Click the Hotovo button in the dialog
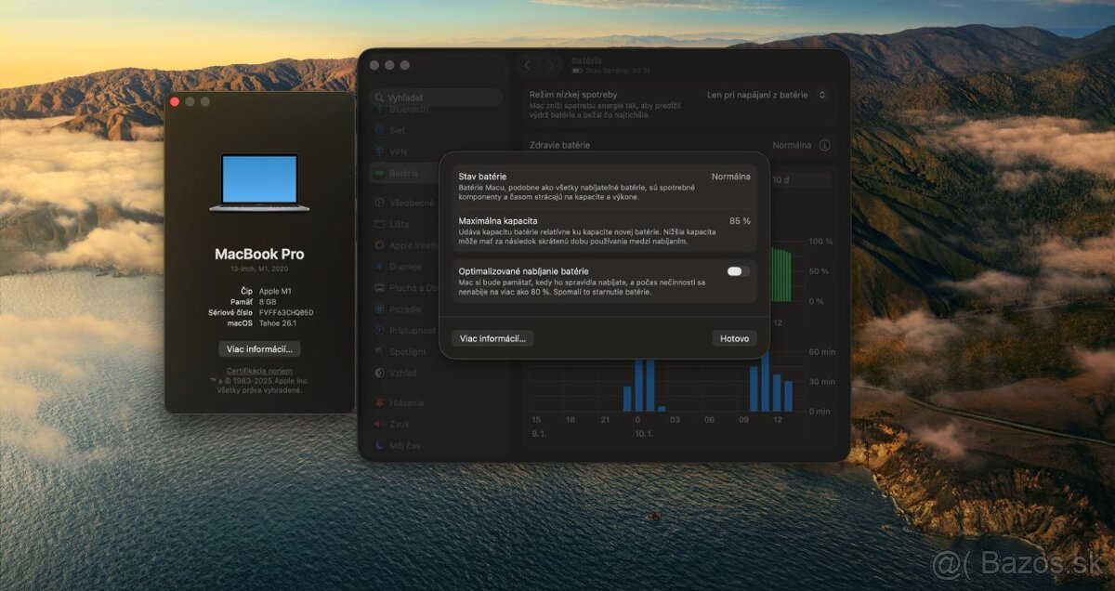This screenshot has width=1115, height=591. 734,338
